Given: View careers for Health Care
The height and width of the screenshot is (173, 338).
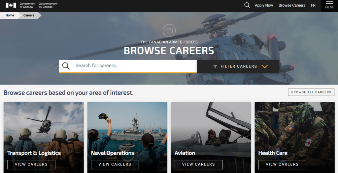Looking at the screenshot, I should (x=282, y=164).
